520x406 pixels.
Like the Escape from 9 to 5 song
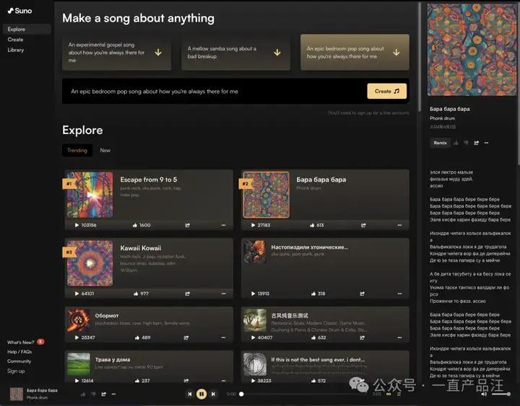(x=135, y=225)
